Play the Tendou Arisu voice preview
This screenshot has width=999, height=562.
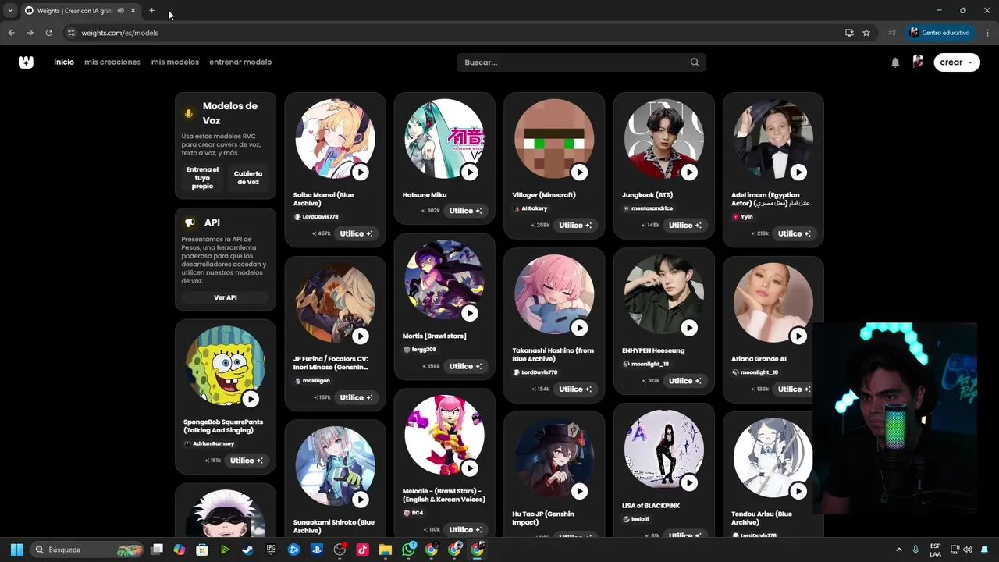798,491
